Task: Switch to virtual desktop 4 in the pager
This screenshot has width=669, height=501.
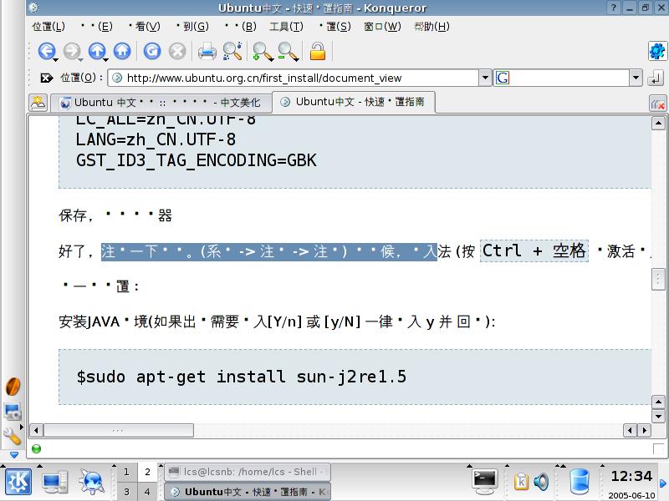Action: click(x=147, y=492)
